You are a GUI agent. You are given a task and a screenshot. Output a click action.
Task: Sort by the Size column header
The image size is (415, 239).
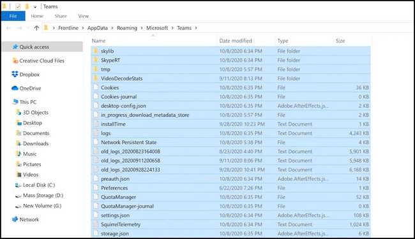[x=340, y=41]
